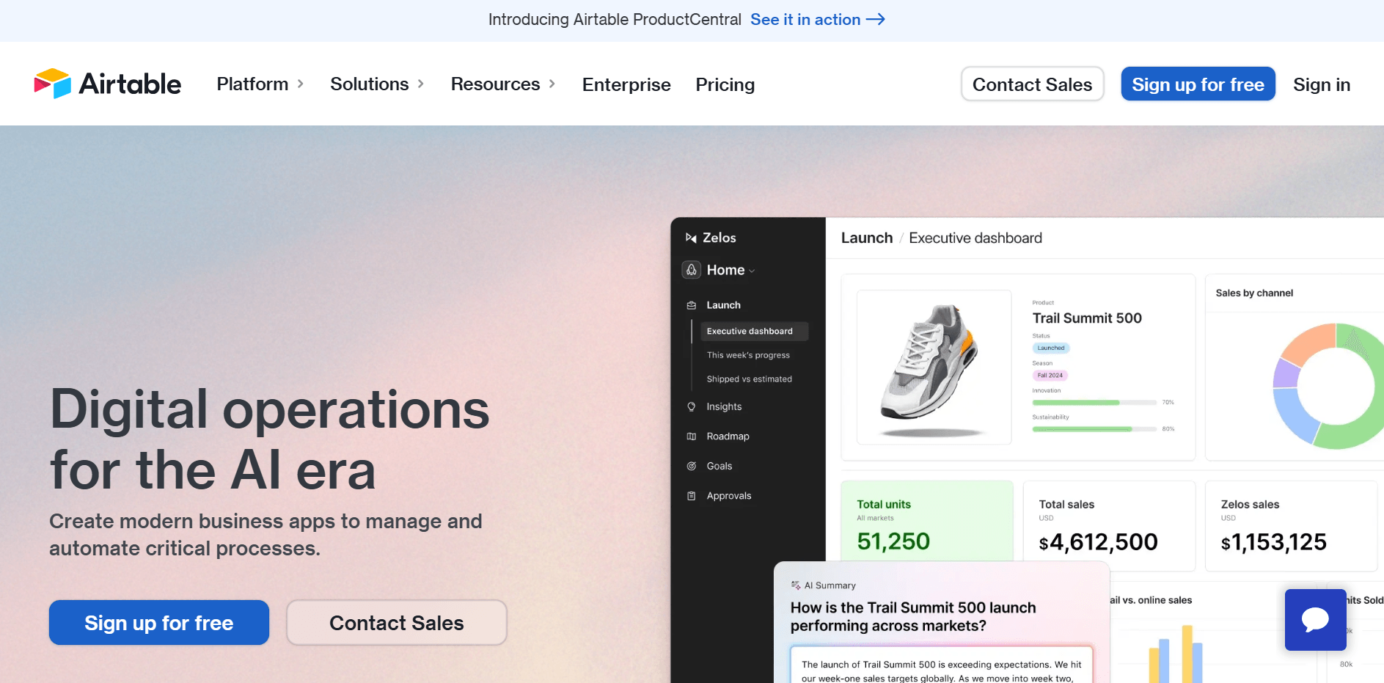Click the Zelos workspace name
Screen dimensions: 1384x683
pyautogui.click(x=719, y=238)
